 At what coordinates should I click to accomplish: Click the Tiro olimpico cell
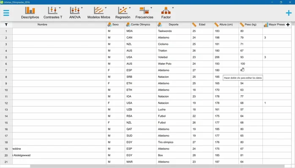click(173, 142)
